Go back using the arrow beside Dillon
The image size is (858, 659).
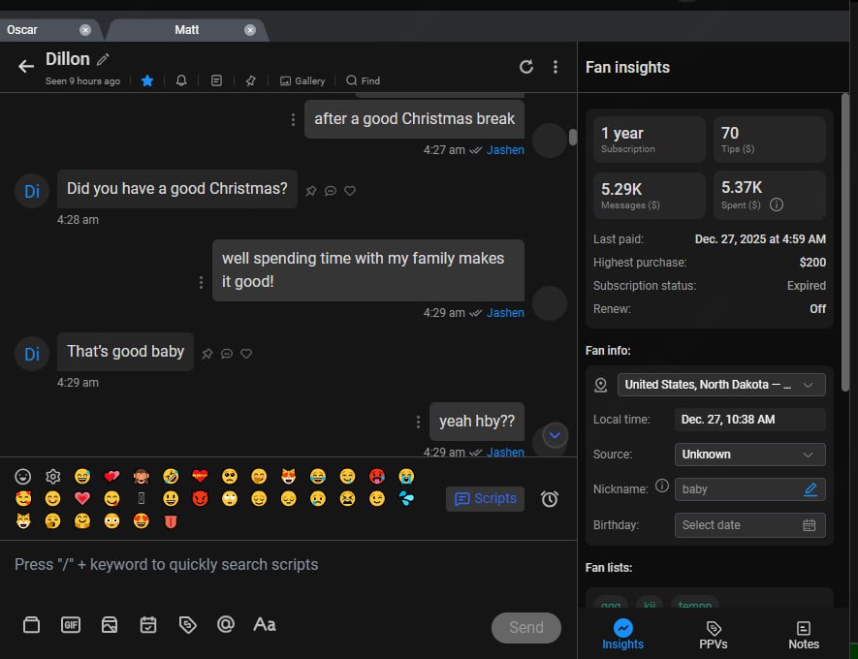(26, 67)
